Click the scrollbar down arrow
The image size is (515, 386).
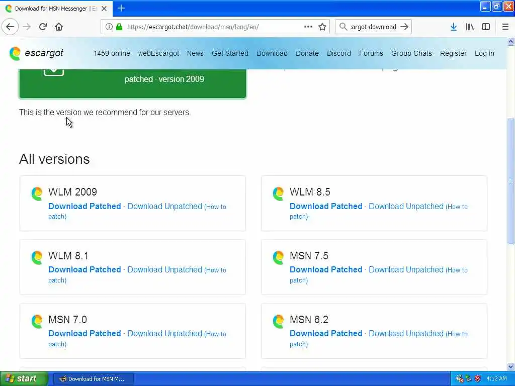click(511, 367)
